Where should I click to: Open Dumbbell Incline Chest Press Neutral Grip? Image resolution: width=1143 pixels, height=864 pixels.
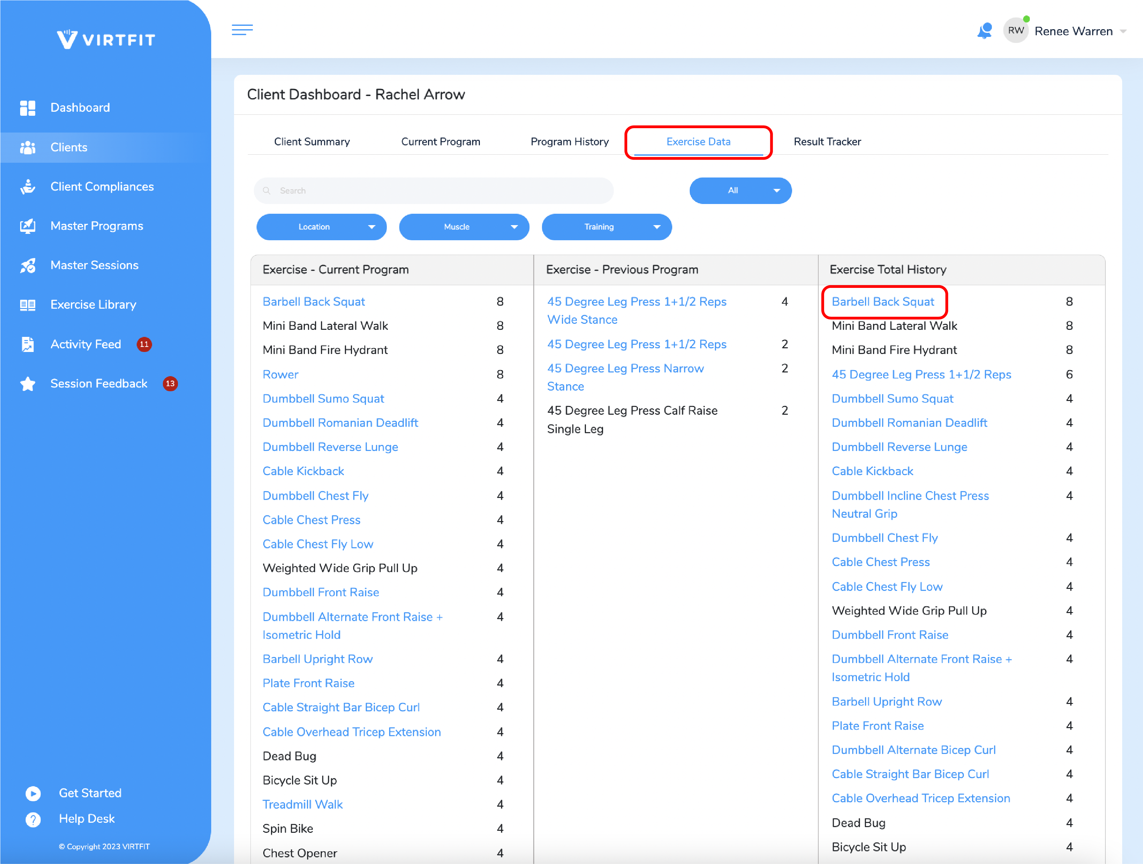coord(910,505)
